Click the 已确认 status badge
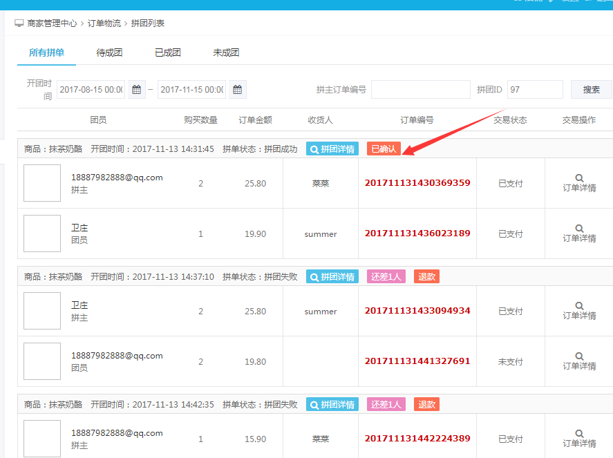This screenshot has width=613, height=458. tap(384, 149)
